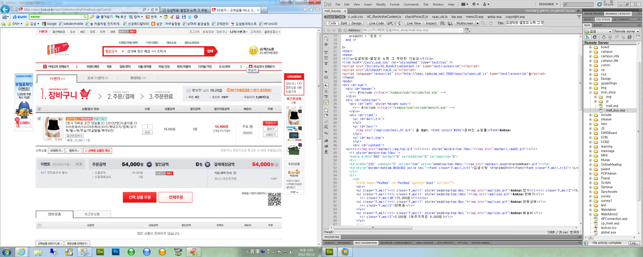This screenshot has width=643, height=257.
Task: Click the Dreamweaver address bar home icon
Action: tap(345, 30)
